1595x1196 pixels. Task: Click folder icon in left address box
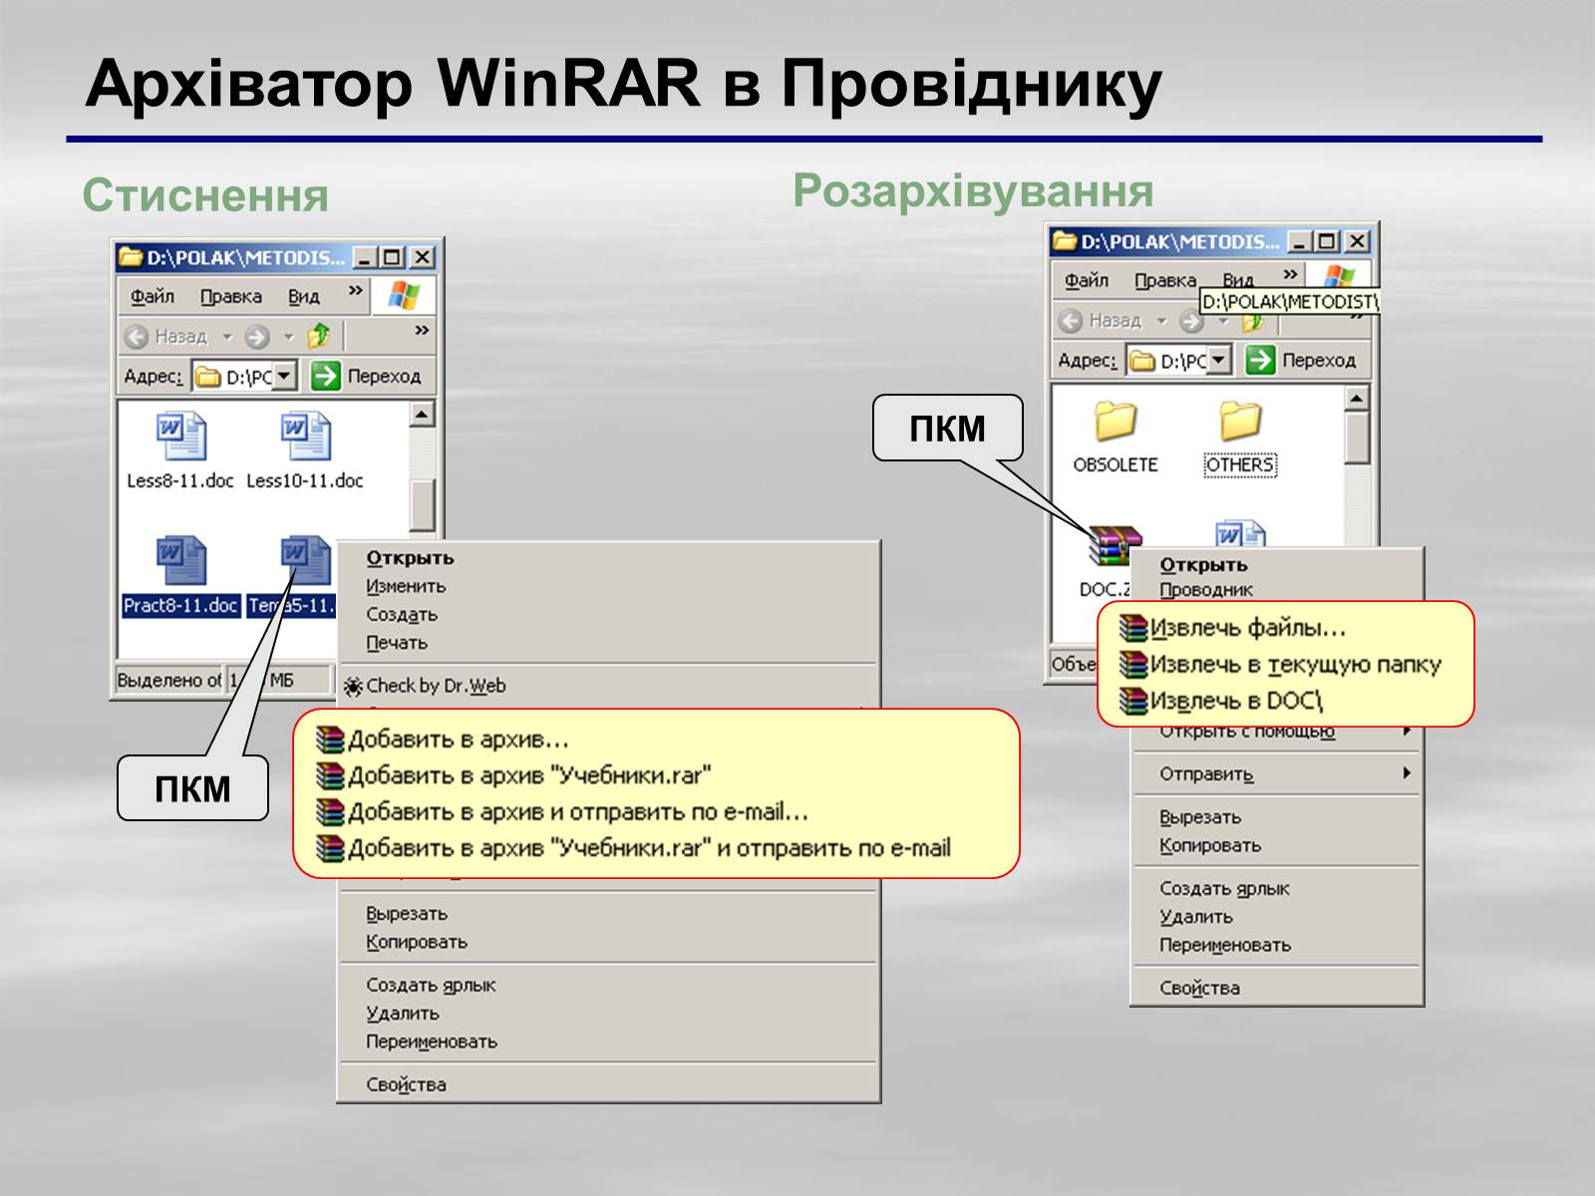pos(207,377)
